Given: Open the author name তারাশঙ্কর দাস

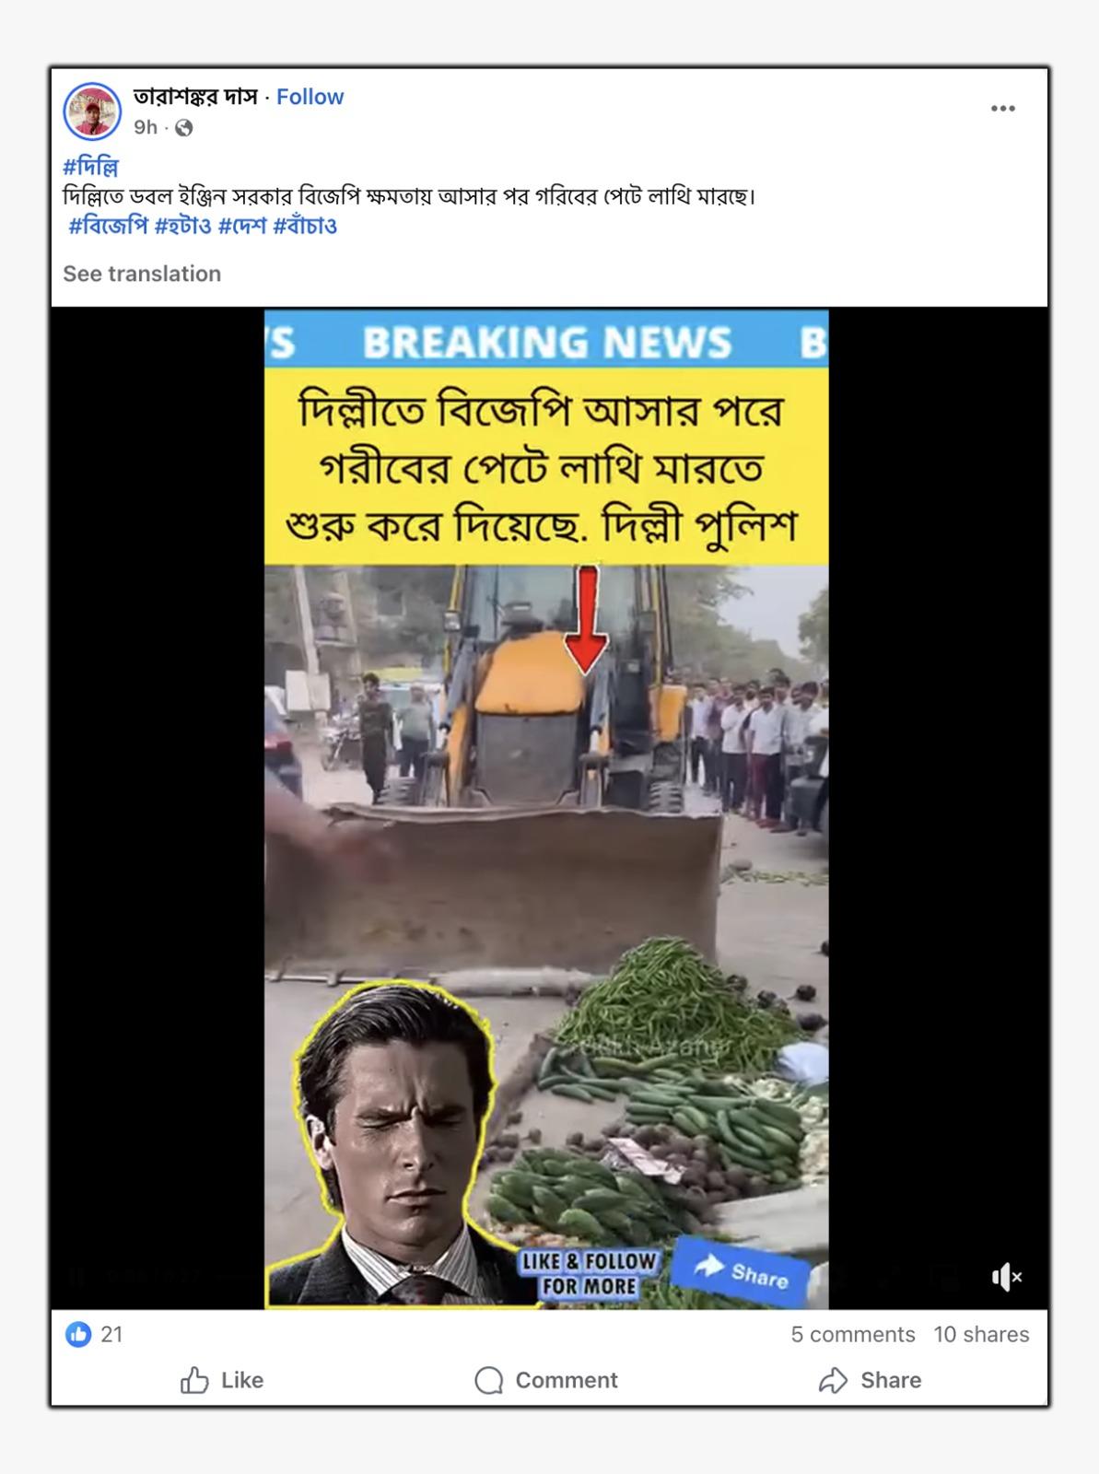Looking at the screenshot, I should point(195,97).
